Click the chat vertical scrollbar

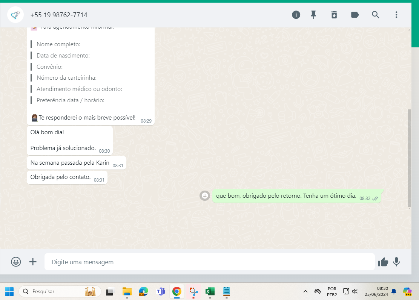[x=409, y=158]
